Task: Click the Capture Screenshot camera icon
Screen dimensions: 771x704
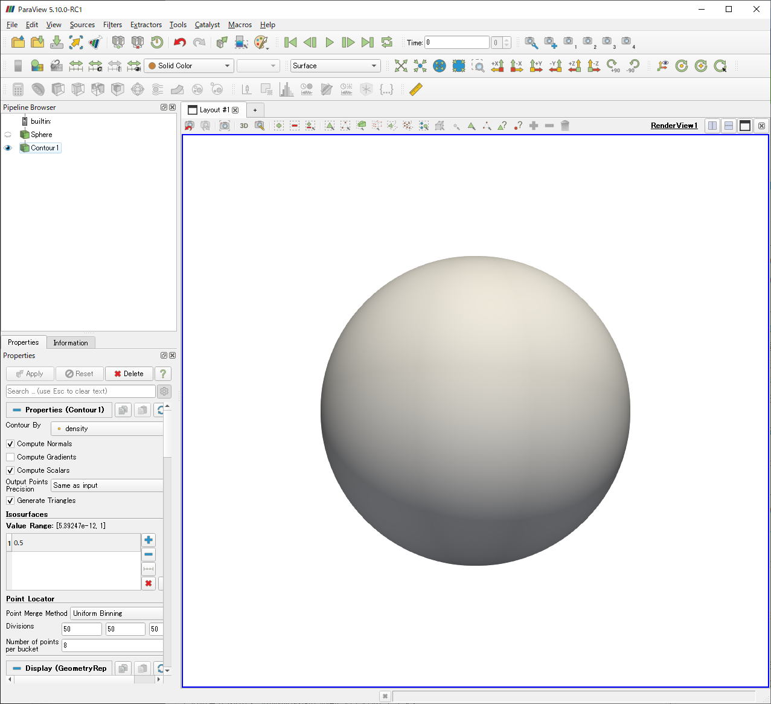Action: (225, 126)
